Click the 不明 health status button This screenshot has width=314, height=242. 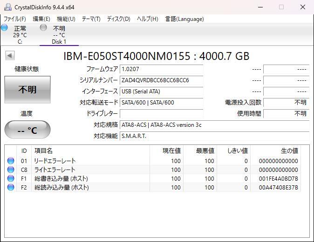tap(27, 90)
